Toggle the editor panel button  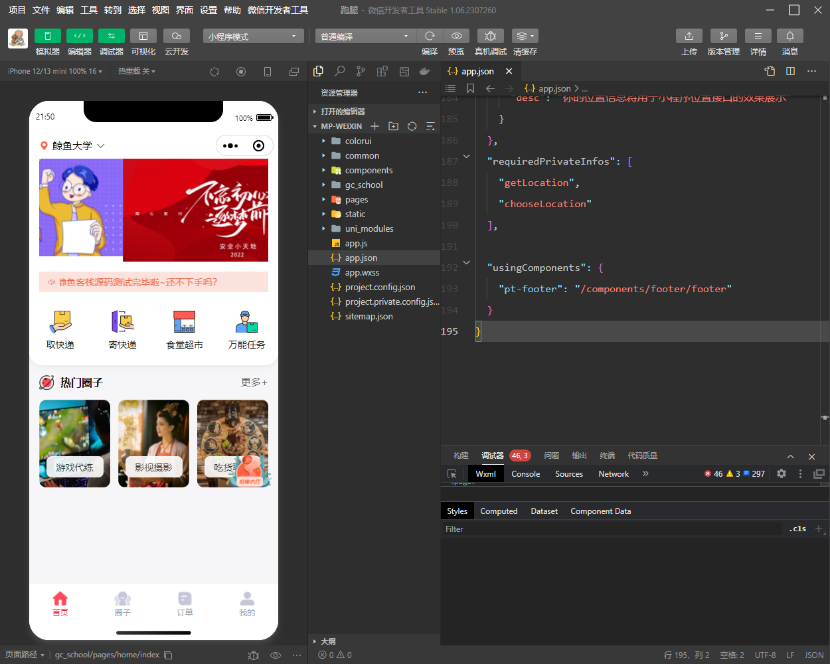coord(80,36)
